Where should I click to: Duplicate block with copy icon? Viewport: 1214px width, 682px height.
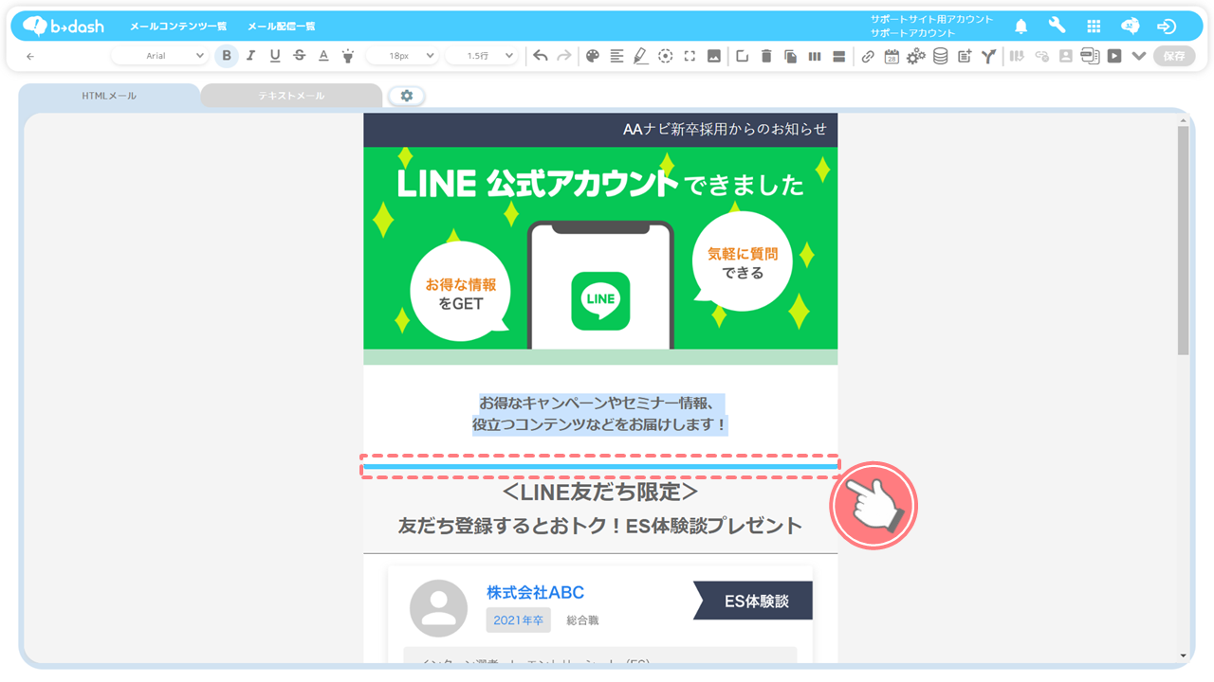[791, 56]
